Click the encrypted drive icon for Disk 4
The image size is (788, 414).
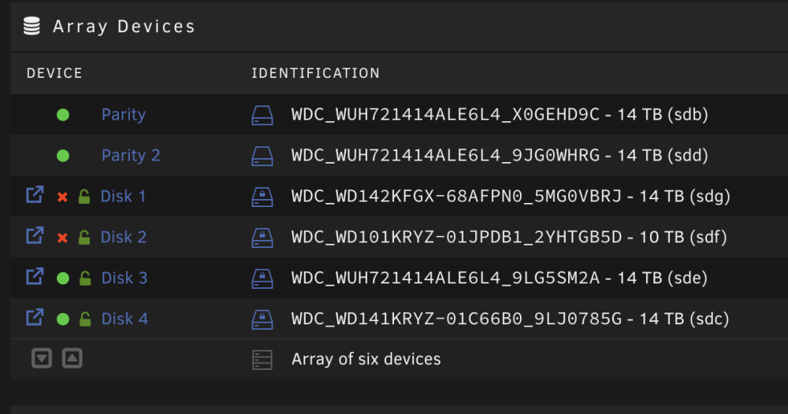point(262,320)
